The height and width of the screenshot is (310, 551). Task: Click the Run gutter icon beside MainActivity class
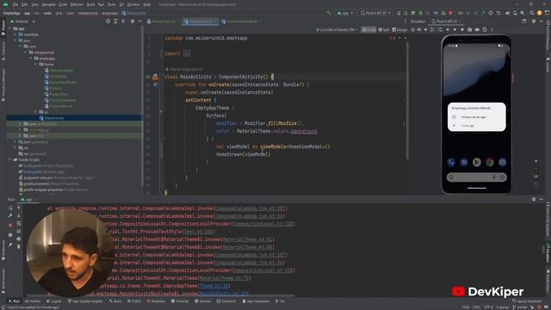coord(155,77)
